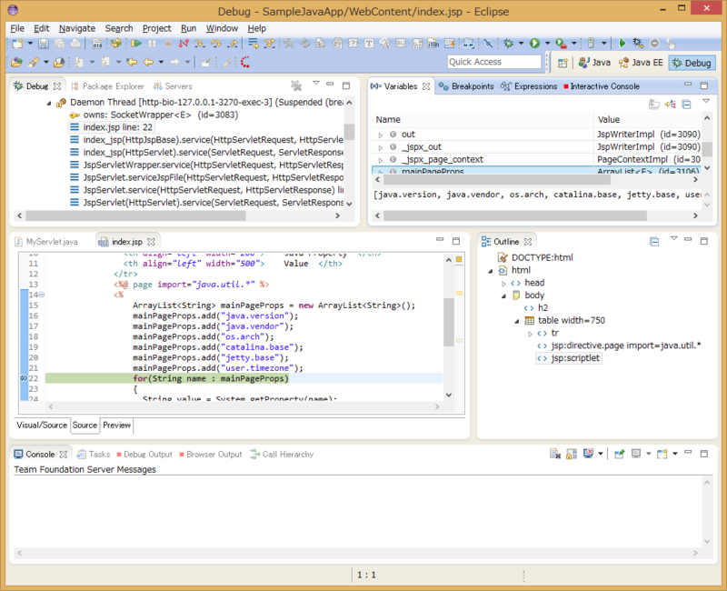Click Collapse All icon in Outline view
The image size is (727, 591).
[654, 242]
